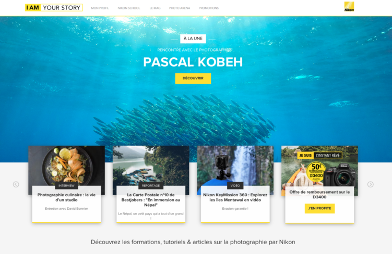Click the À LA UNE label
This screenshot has width=392, height=254.
pyautogui.click(x=193, y=39)
